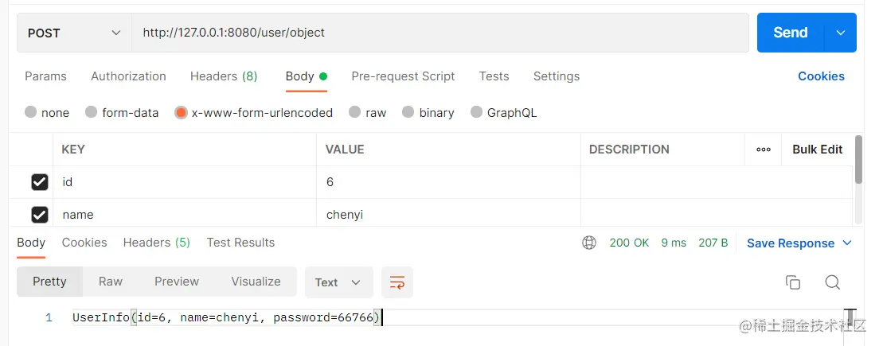This screenshot has height=346, width=879.
Task: Click the globe network icon
Action: click(589, 243)
